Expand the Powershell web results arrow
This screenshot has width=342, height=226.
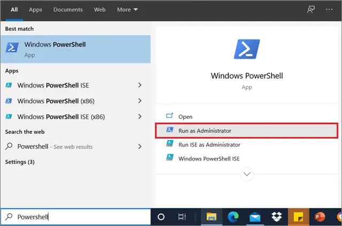[140, 147]
